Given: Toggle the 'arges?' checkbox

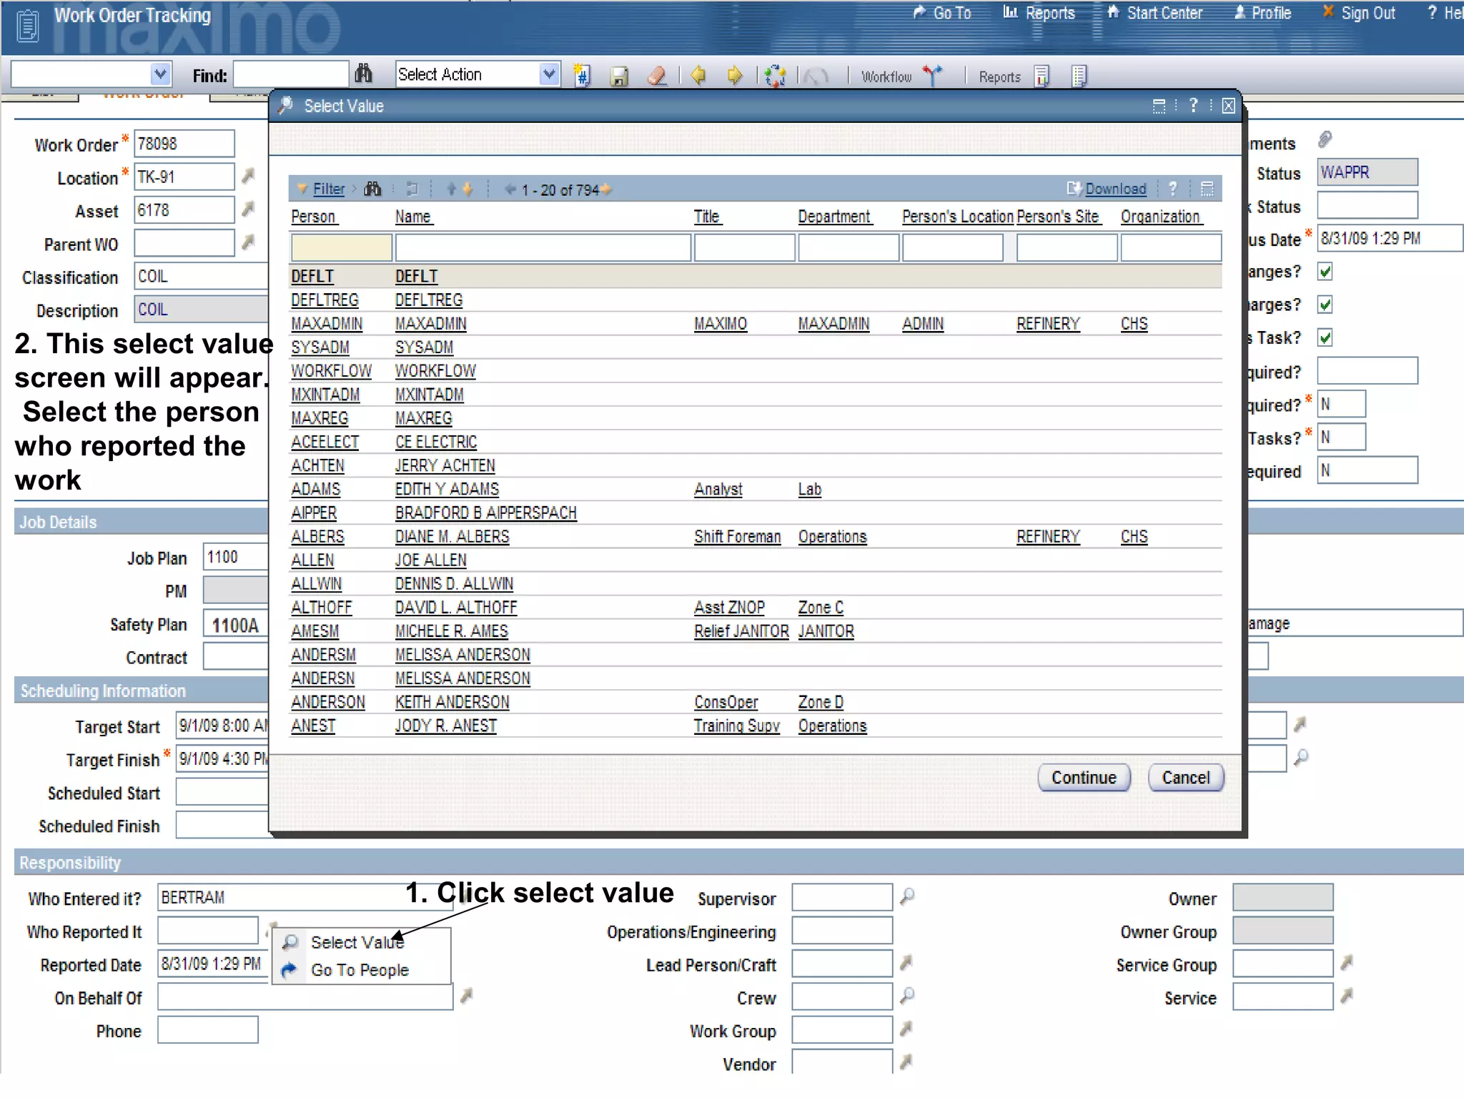Looking at the screenshot, I should [x=1325, y=305].
